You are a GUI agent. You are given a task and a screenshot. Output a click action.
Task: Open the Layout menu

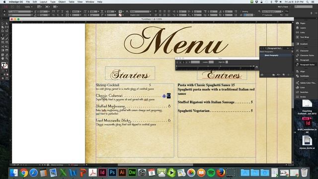[43, 2]
